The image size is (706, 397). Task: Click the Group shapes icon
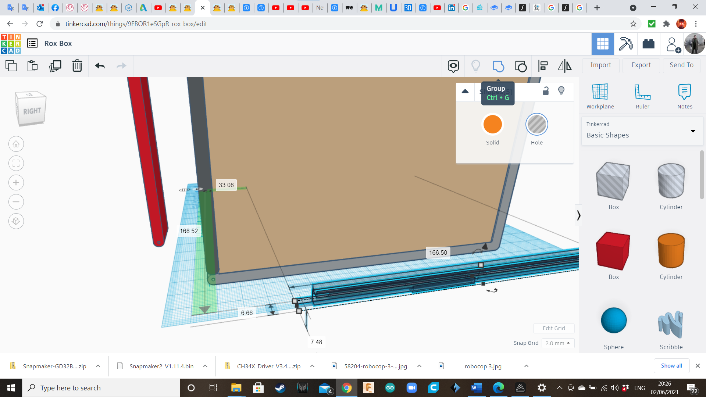point(498,66)
